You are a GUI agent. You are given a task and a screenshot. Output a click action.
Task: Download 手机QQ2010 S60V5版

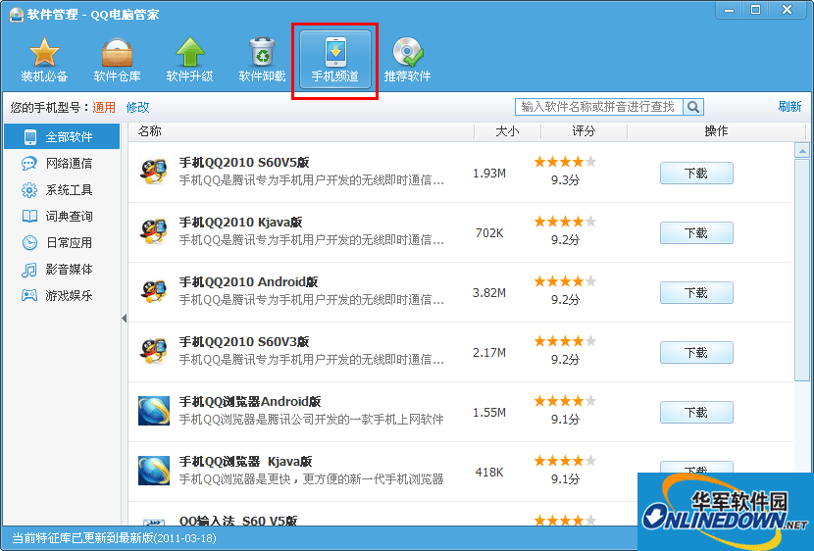(x=696, y=174)
